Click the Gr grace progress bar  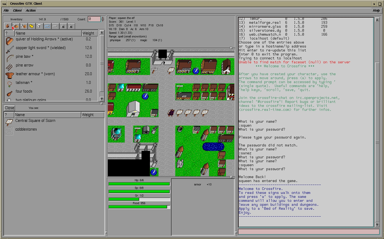point(139,199)
